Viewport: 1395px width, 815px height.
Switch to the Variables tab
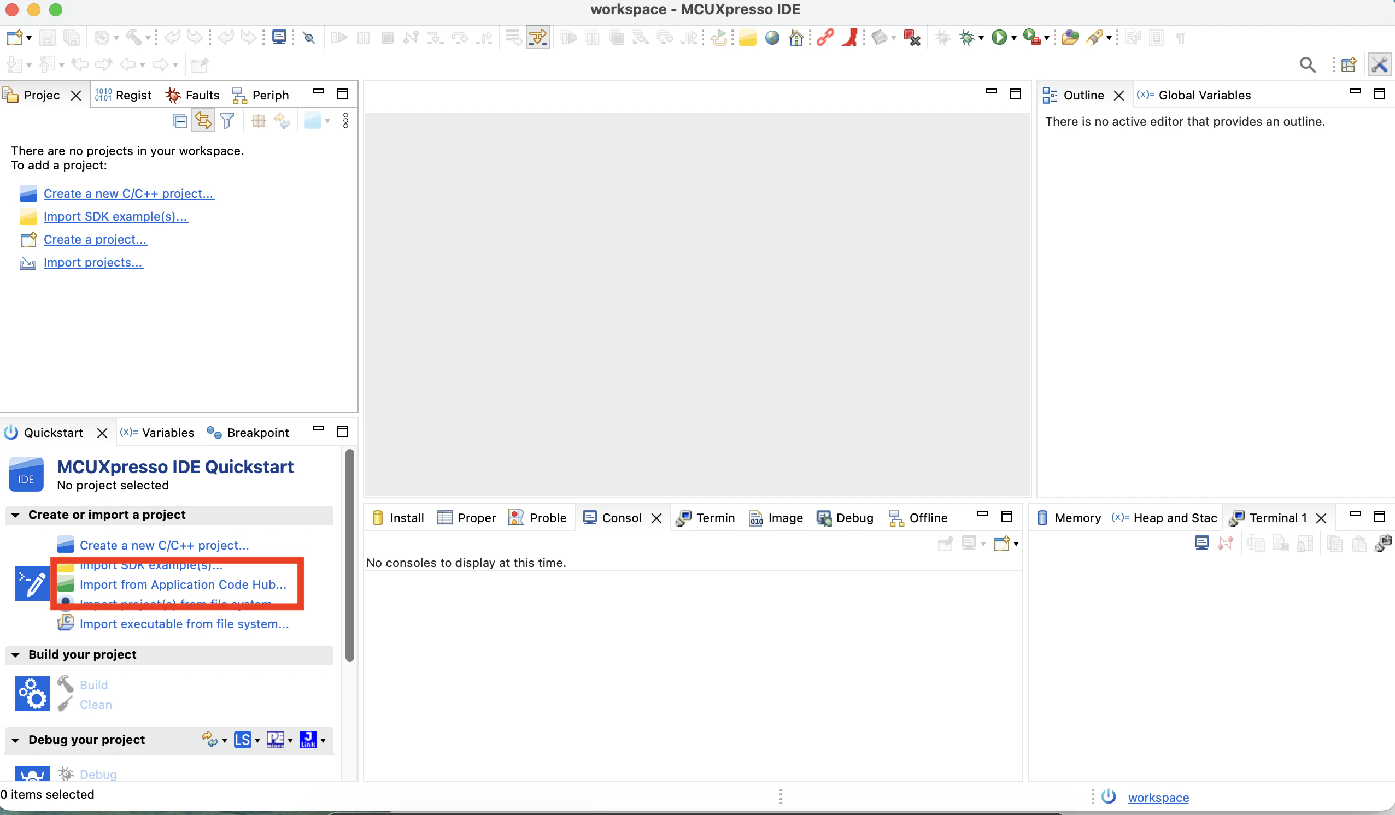pos(157,433)
